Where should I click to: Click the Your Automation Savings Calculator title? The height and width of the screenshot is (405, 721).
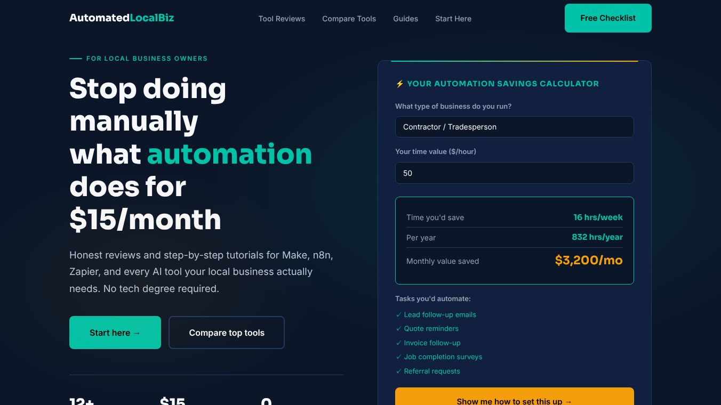point(503,84)
